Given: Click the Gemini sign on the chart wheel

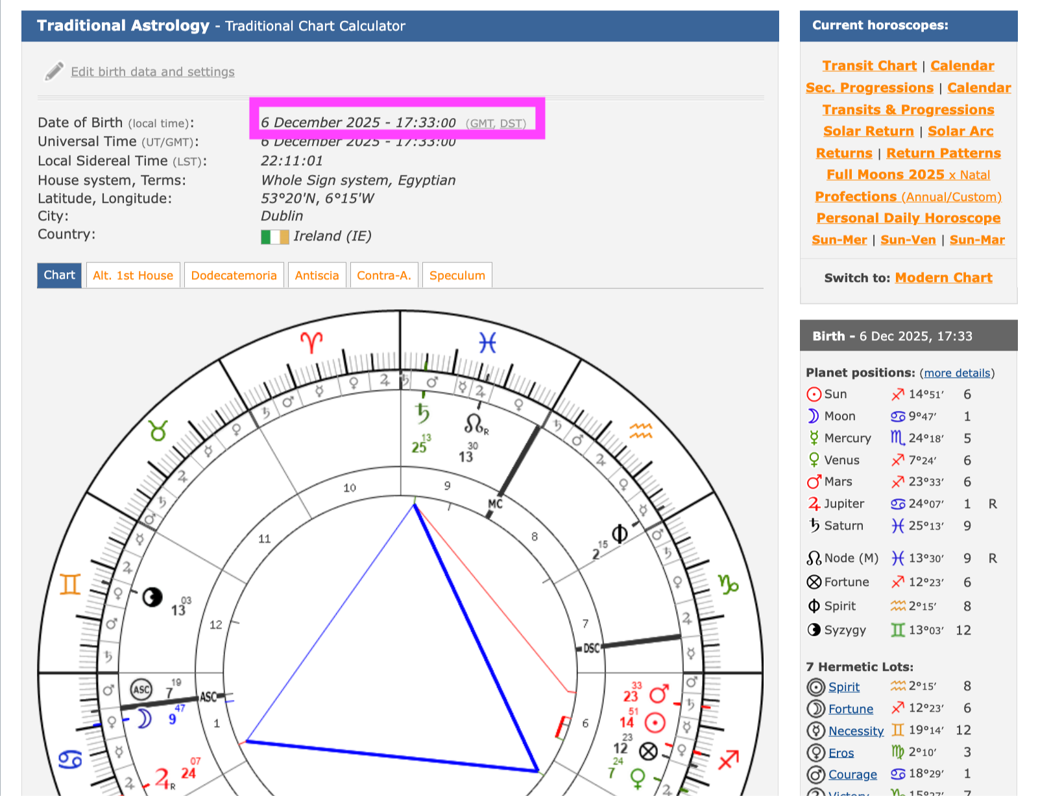Looking at the screenshot, I should 70,585.
